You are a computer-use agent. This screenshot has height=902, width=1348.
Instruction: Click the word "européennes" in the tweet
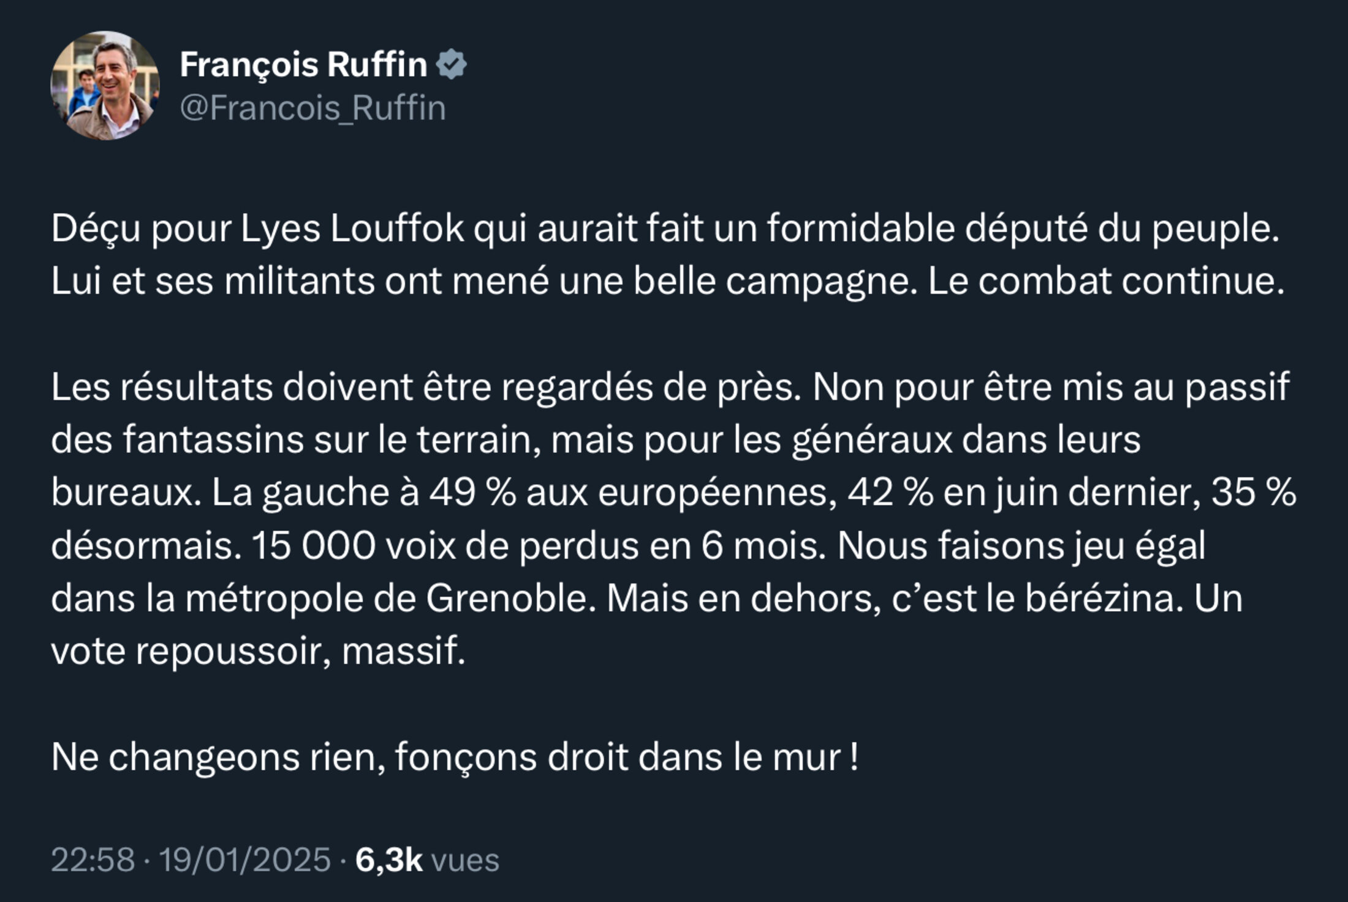tap(713, 492)
